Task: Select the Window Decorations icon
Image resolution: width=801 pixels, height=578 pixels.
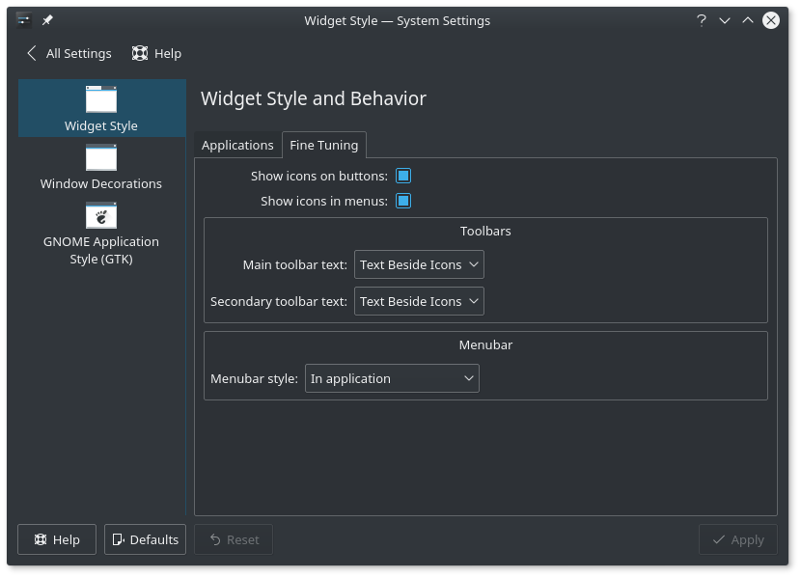Action: click(x=100, y=156)
